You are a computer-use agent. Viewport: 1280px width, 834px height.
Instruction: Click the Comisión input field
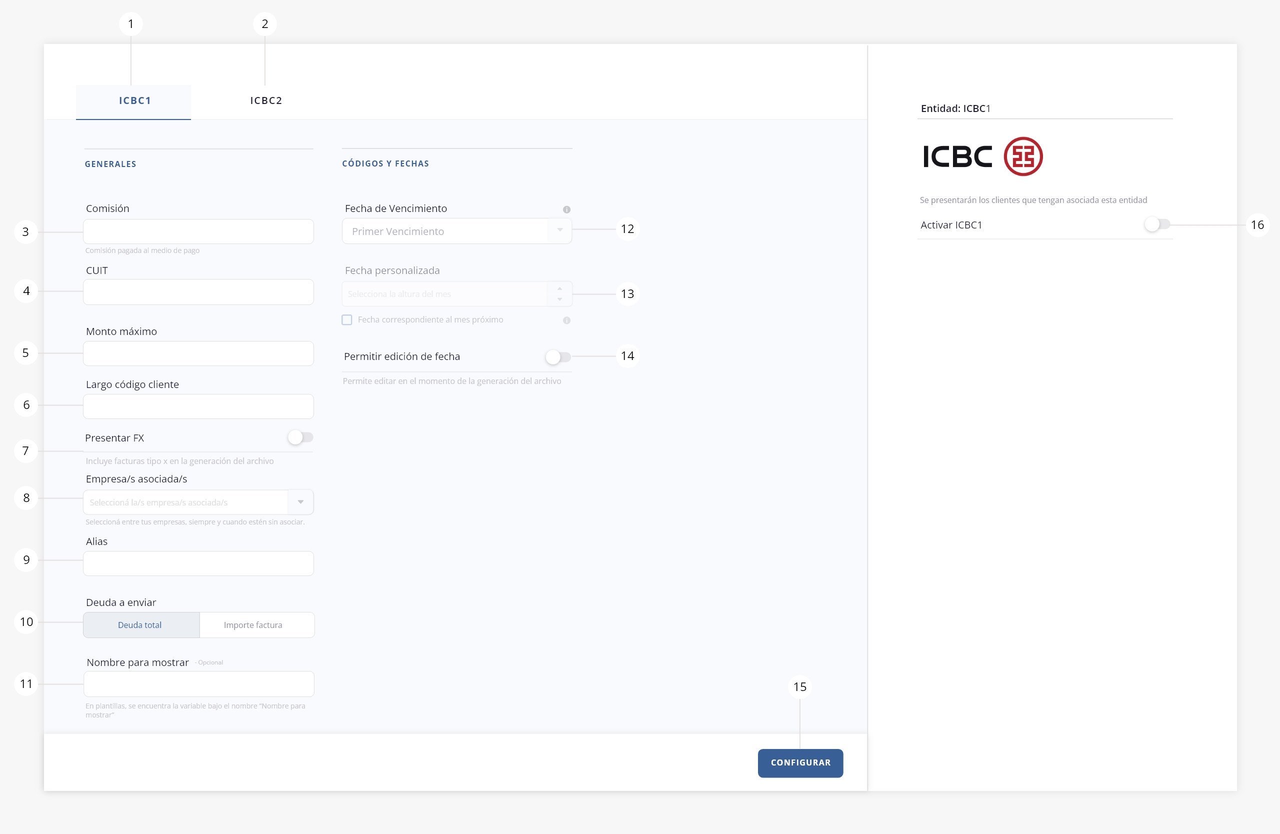tap(198, 232)
